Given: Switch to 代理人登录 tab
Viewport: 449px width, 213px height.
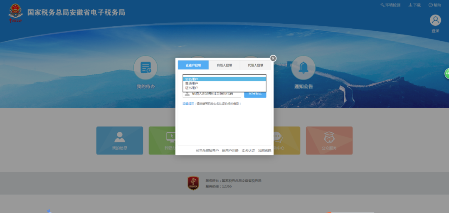Looking at the screenshot, I should pos(255,65).
